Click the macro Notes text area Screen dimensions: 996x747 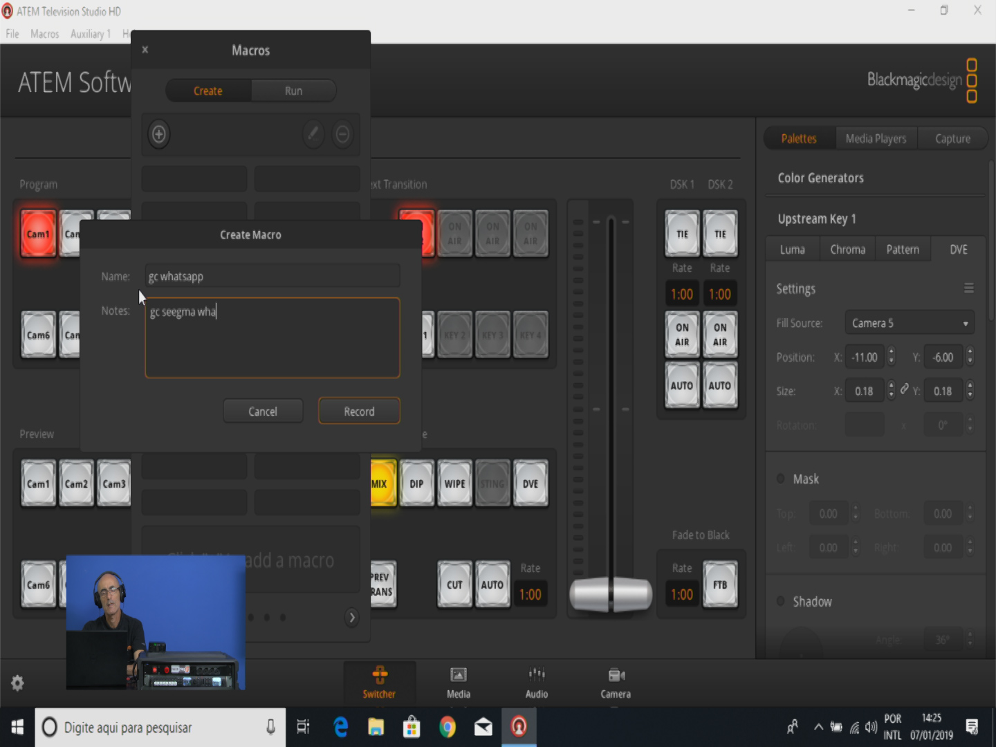coord(273,338)
